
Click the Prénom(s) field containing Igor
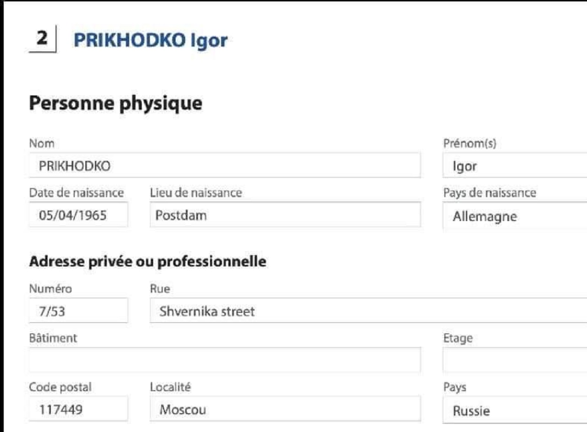click(514, 166)
